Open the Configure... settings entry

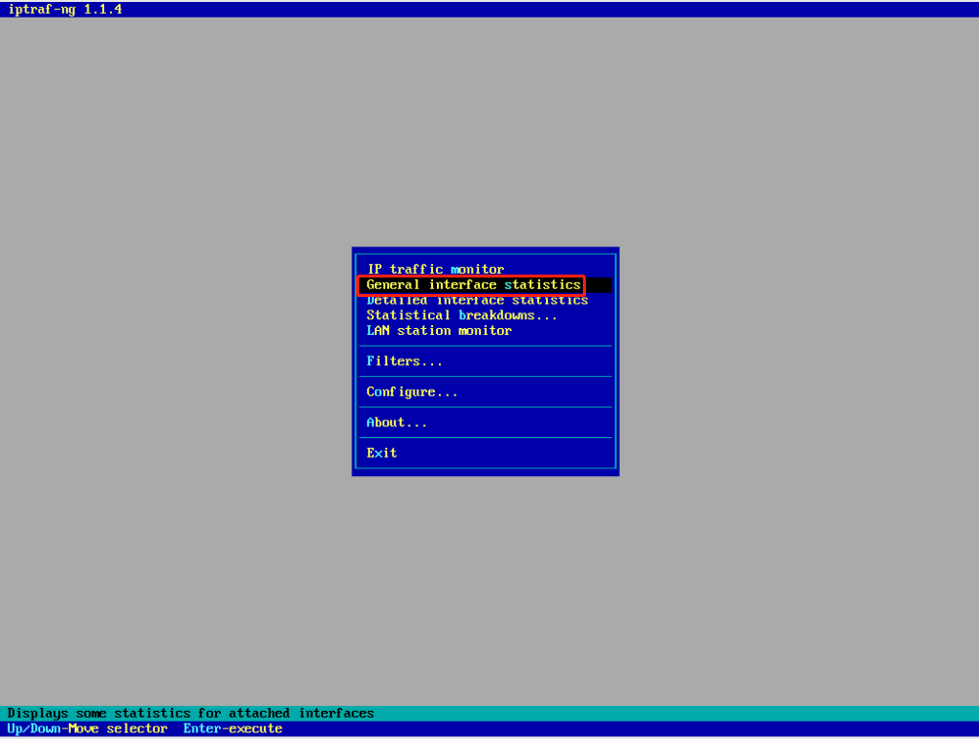coord(412,392)
